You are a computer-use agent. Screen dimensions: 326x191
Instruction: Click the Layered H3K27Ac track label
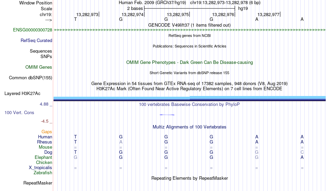coord(22,94)
